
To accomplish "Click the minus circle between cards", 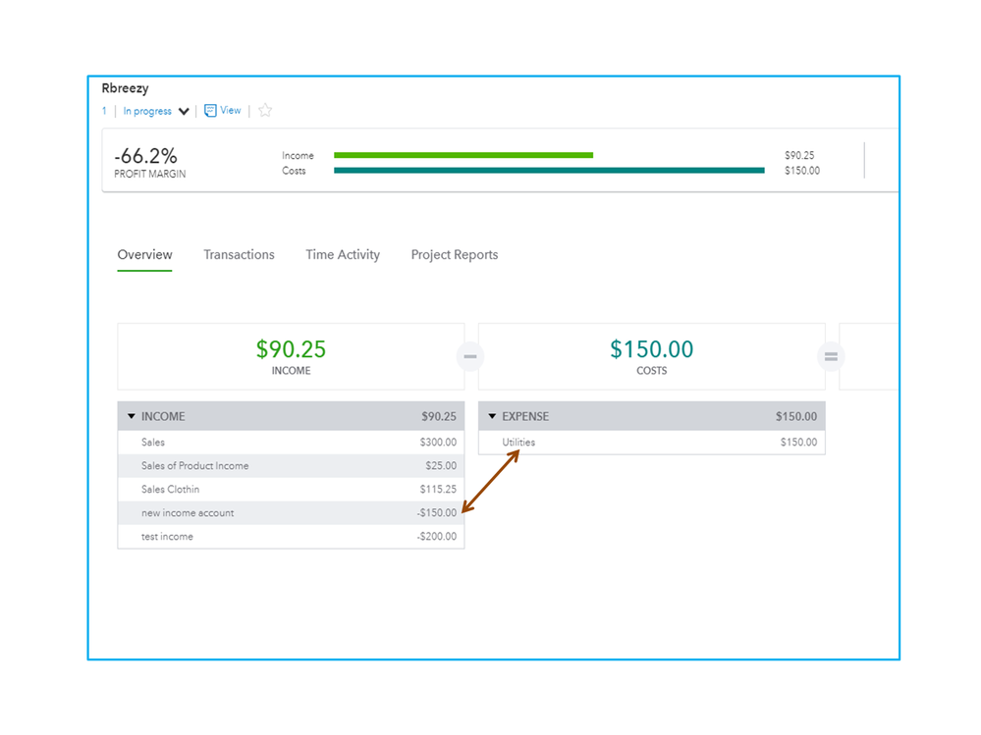I will click(470, 356).
